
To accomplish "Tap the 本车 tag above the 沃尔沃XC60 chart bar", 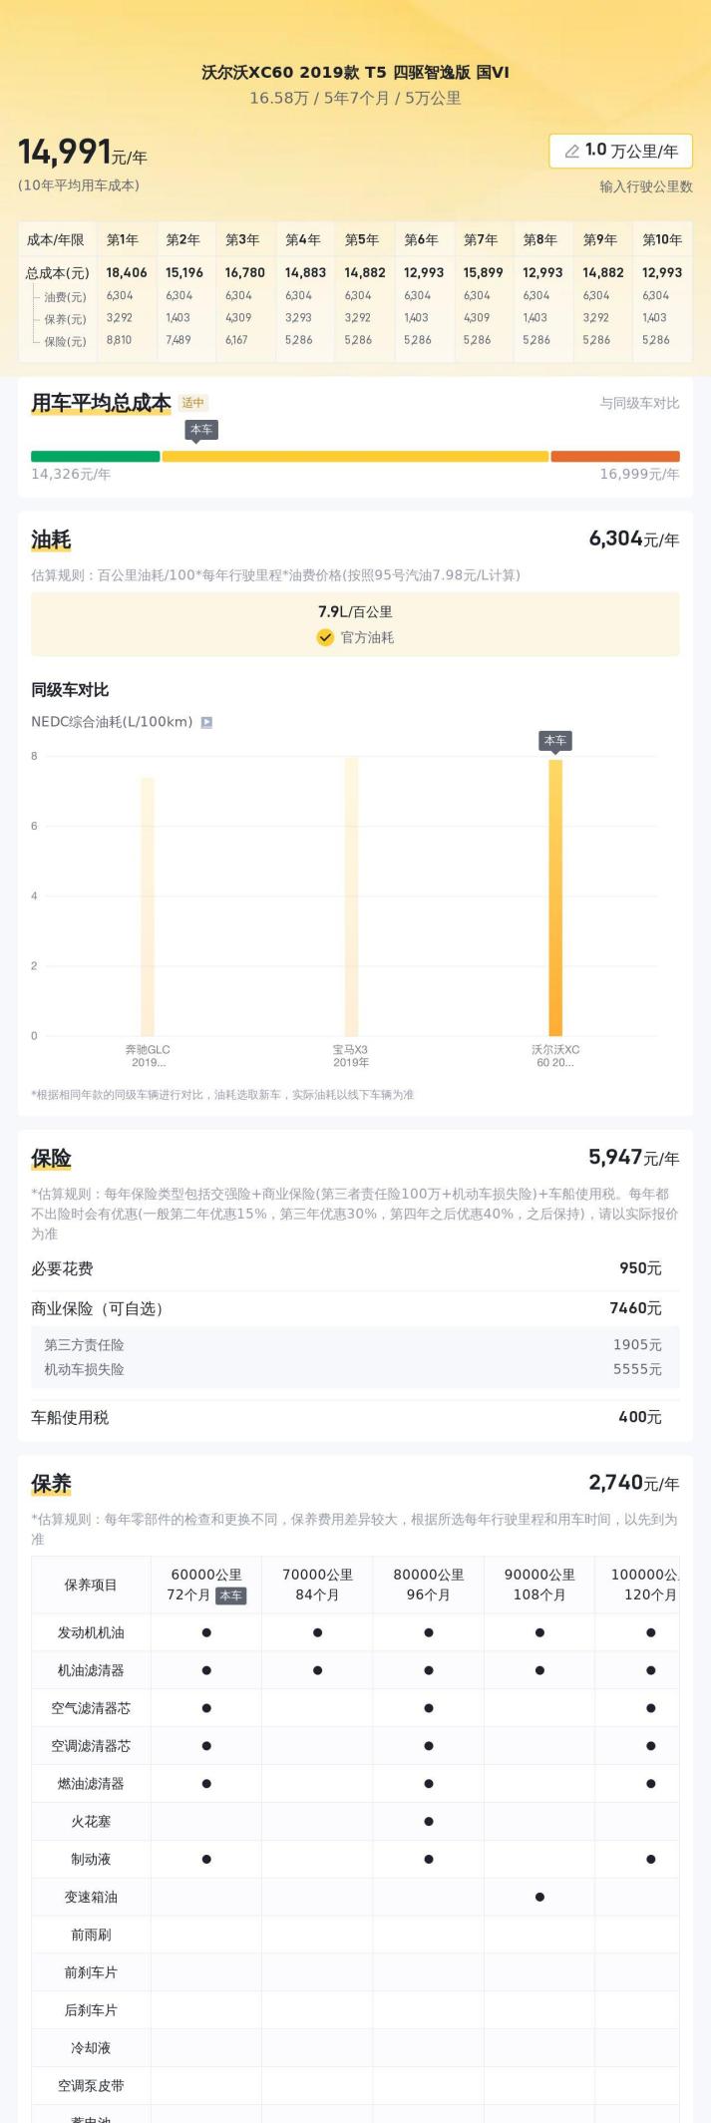I will point(555,741).
